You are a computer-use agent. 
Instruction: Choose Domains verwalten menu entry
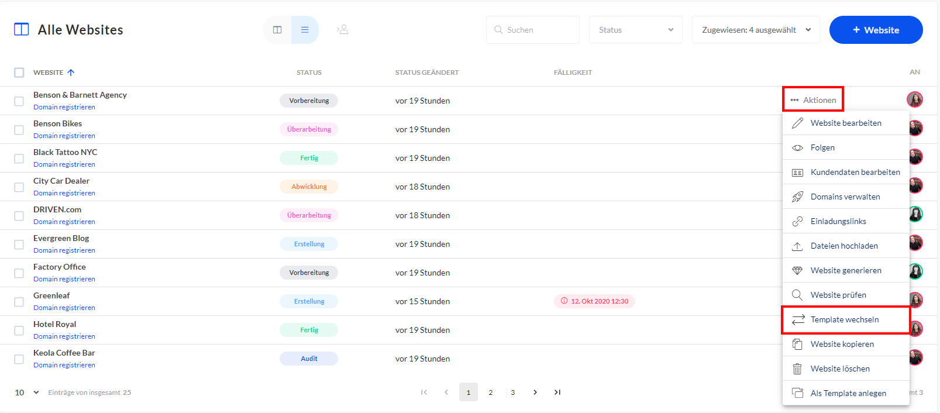pyautogui.click(x=846, y=197)
